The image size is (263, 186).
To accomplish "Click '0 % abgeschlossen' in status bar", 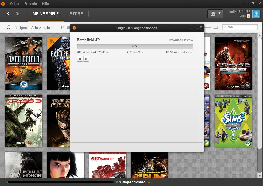I will pyautogui.click(x=131, y=182).
